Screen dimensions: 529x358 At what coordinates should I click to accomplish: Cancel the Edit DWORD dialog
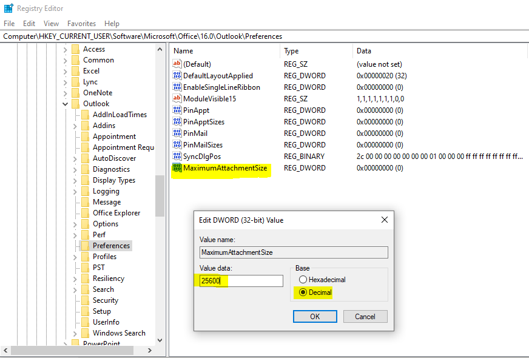point(365,316)
